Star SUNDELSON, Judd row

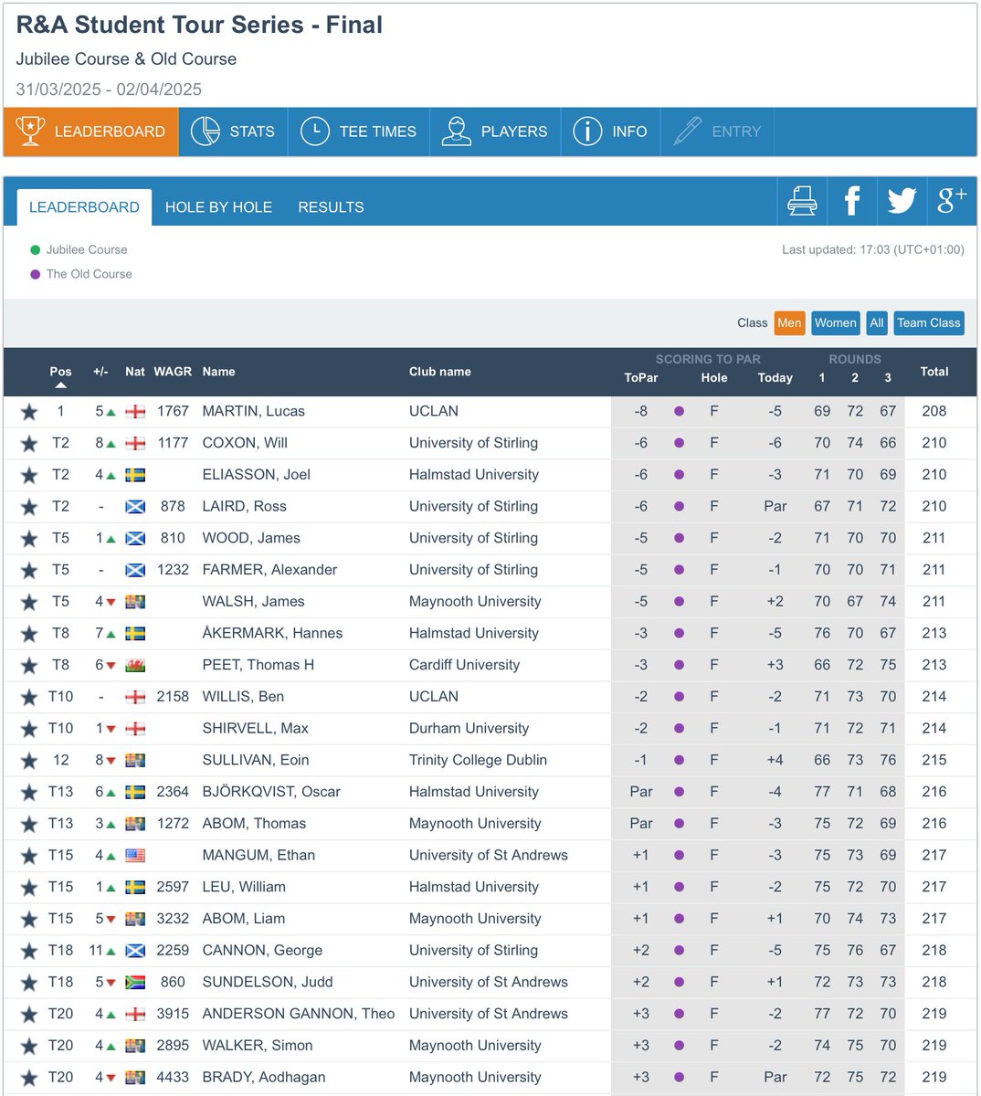pyautogui.click(x=29, y=983)
